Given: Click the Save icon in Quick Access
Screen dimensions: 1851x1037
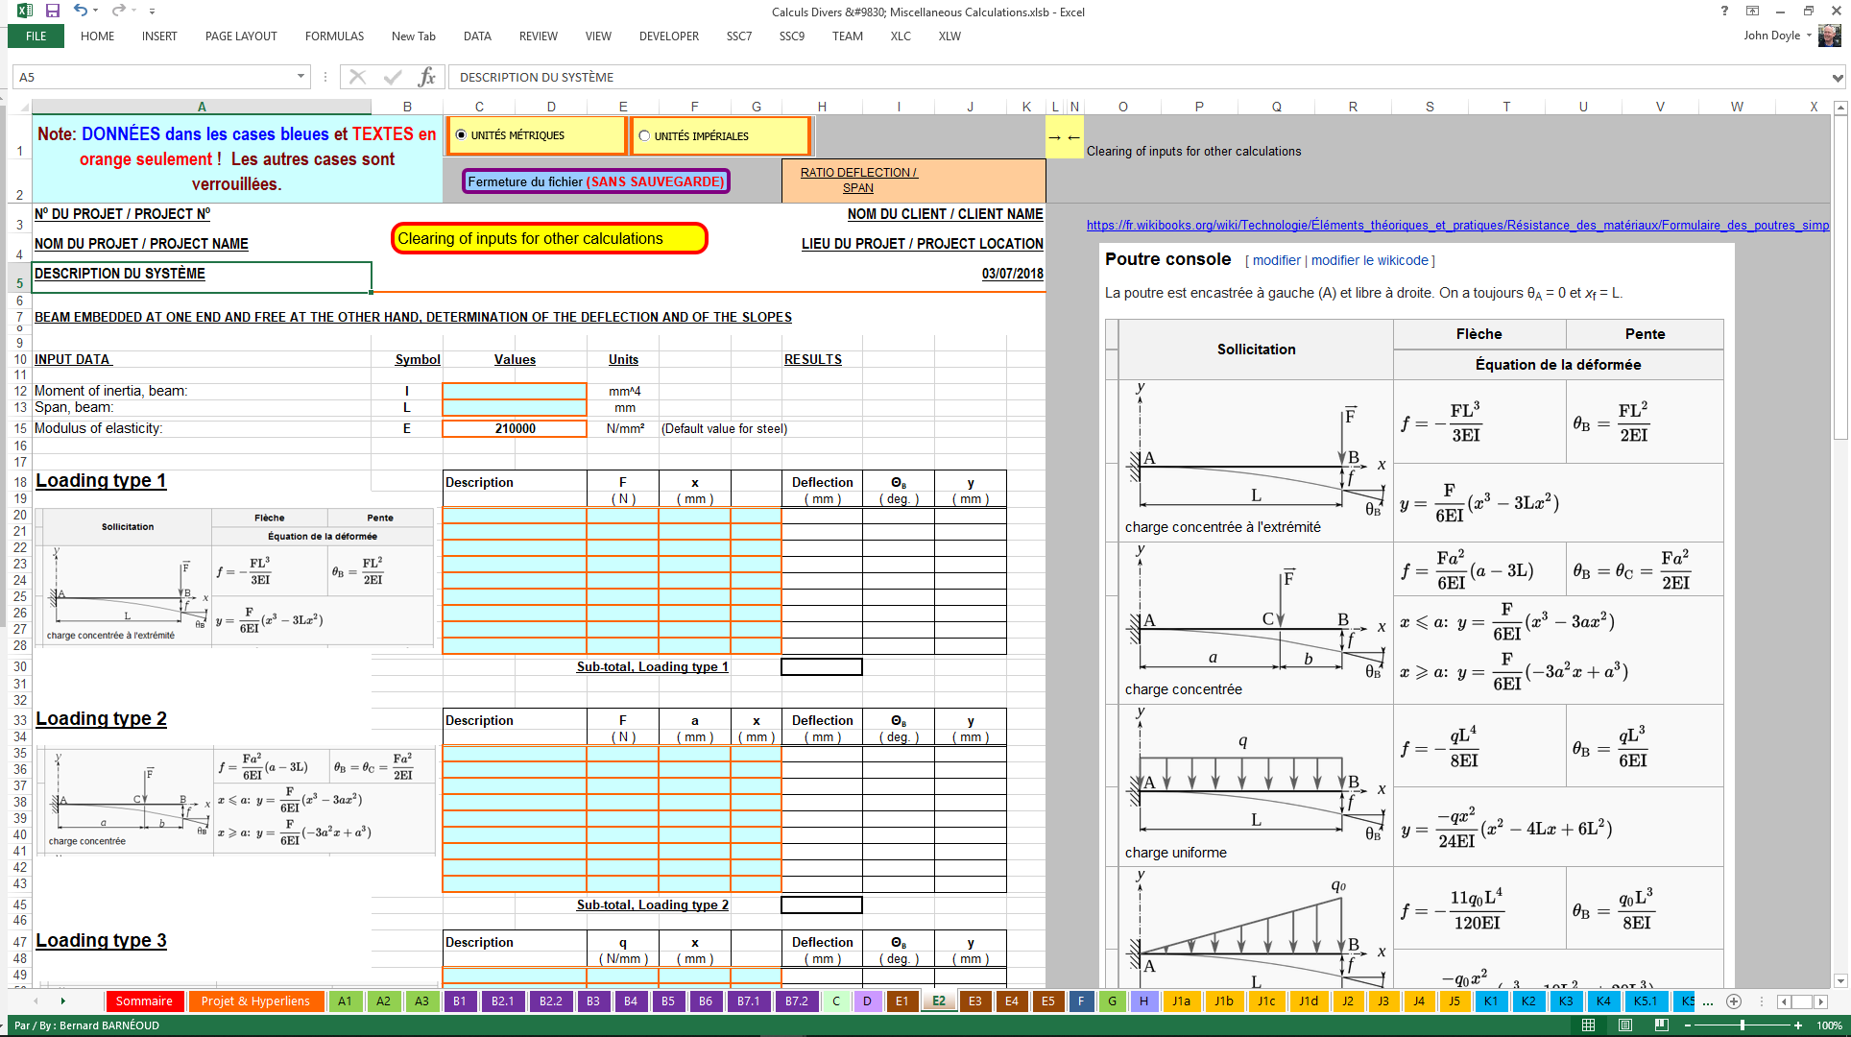Looking at the screenshot, I should (x=53, y=11).
